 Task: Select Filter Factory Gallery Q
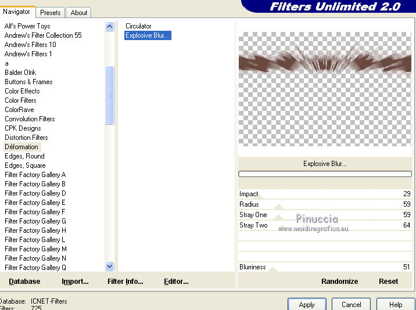tap(35, 267)
